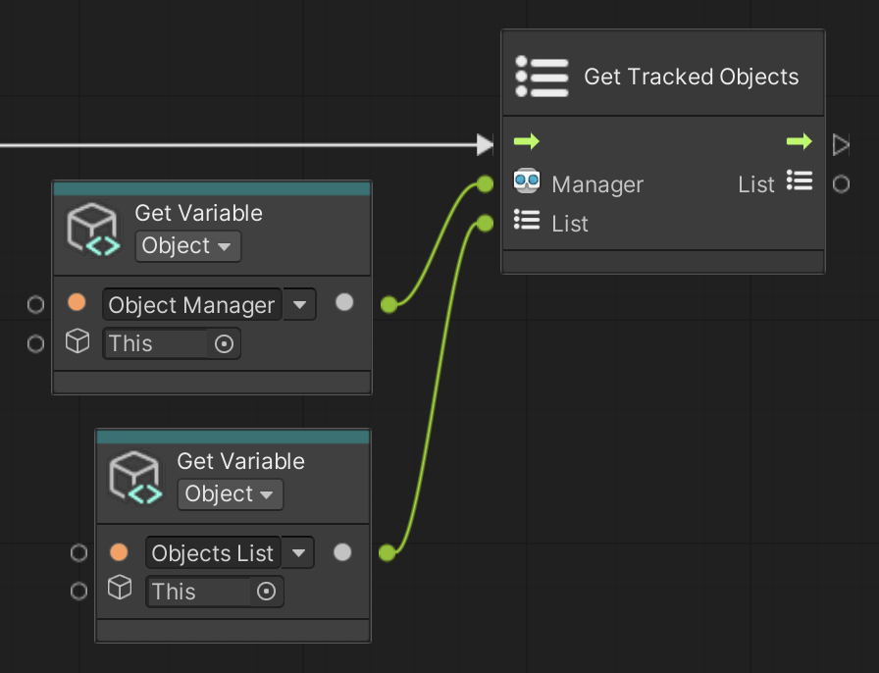Open the Object Manager variable name dropdown

[300, 304]
